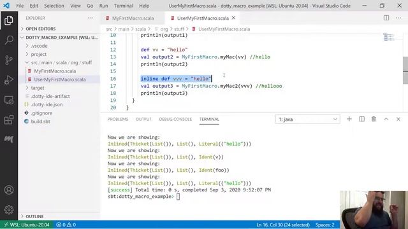Close the UserMyFirstMacro.scala tab

pos(233,18)
